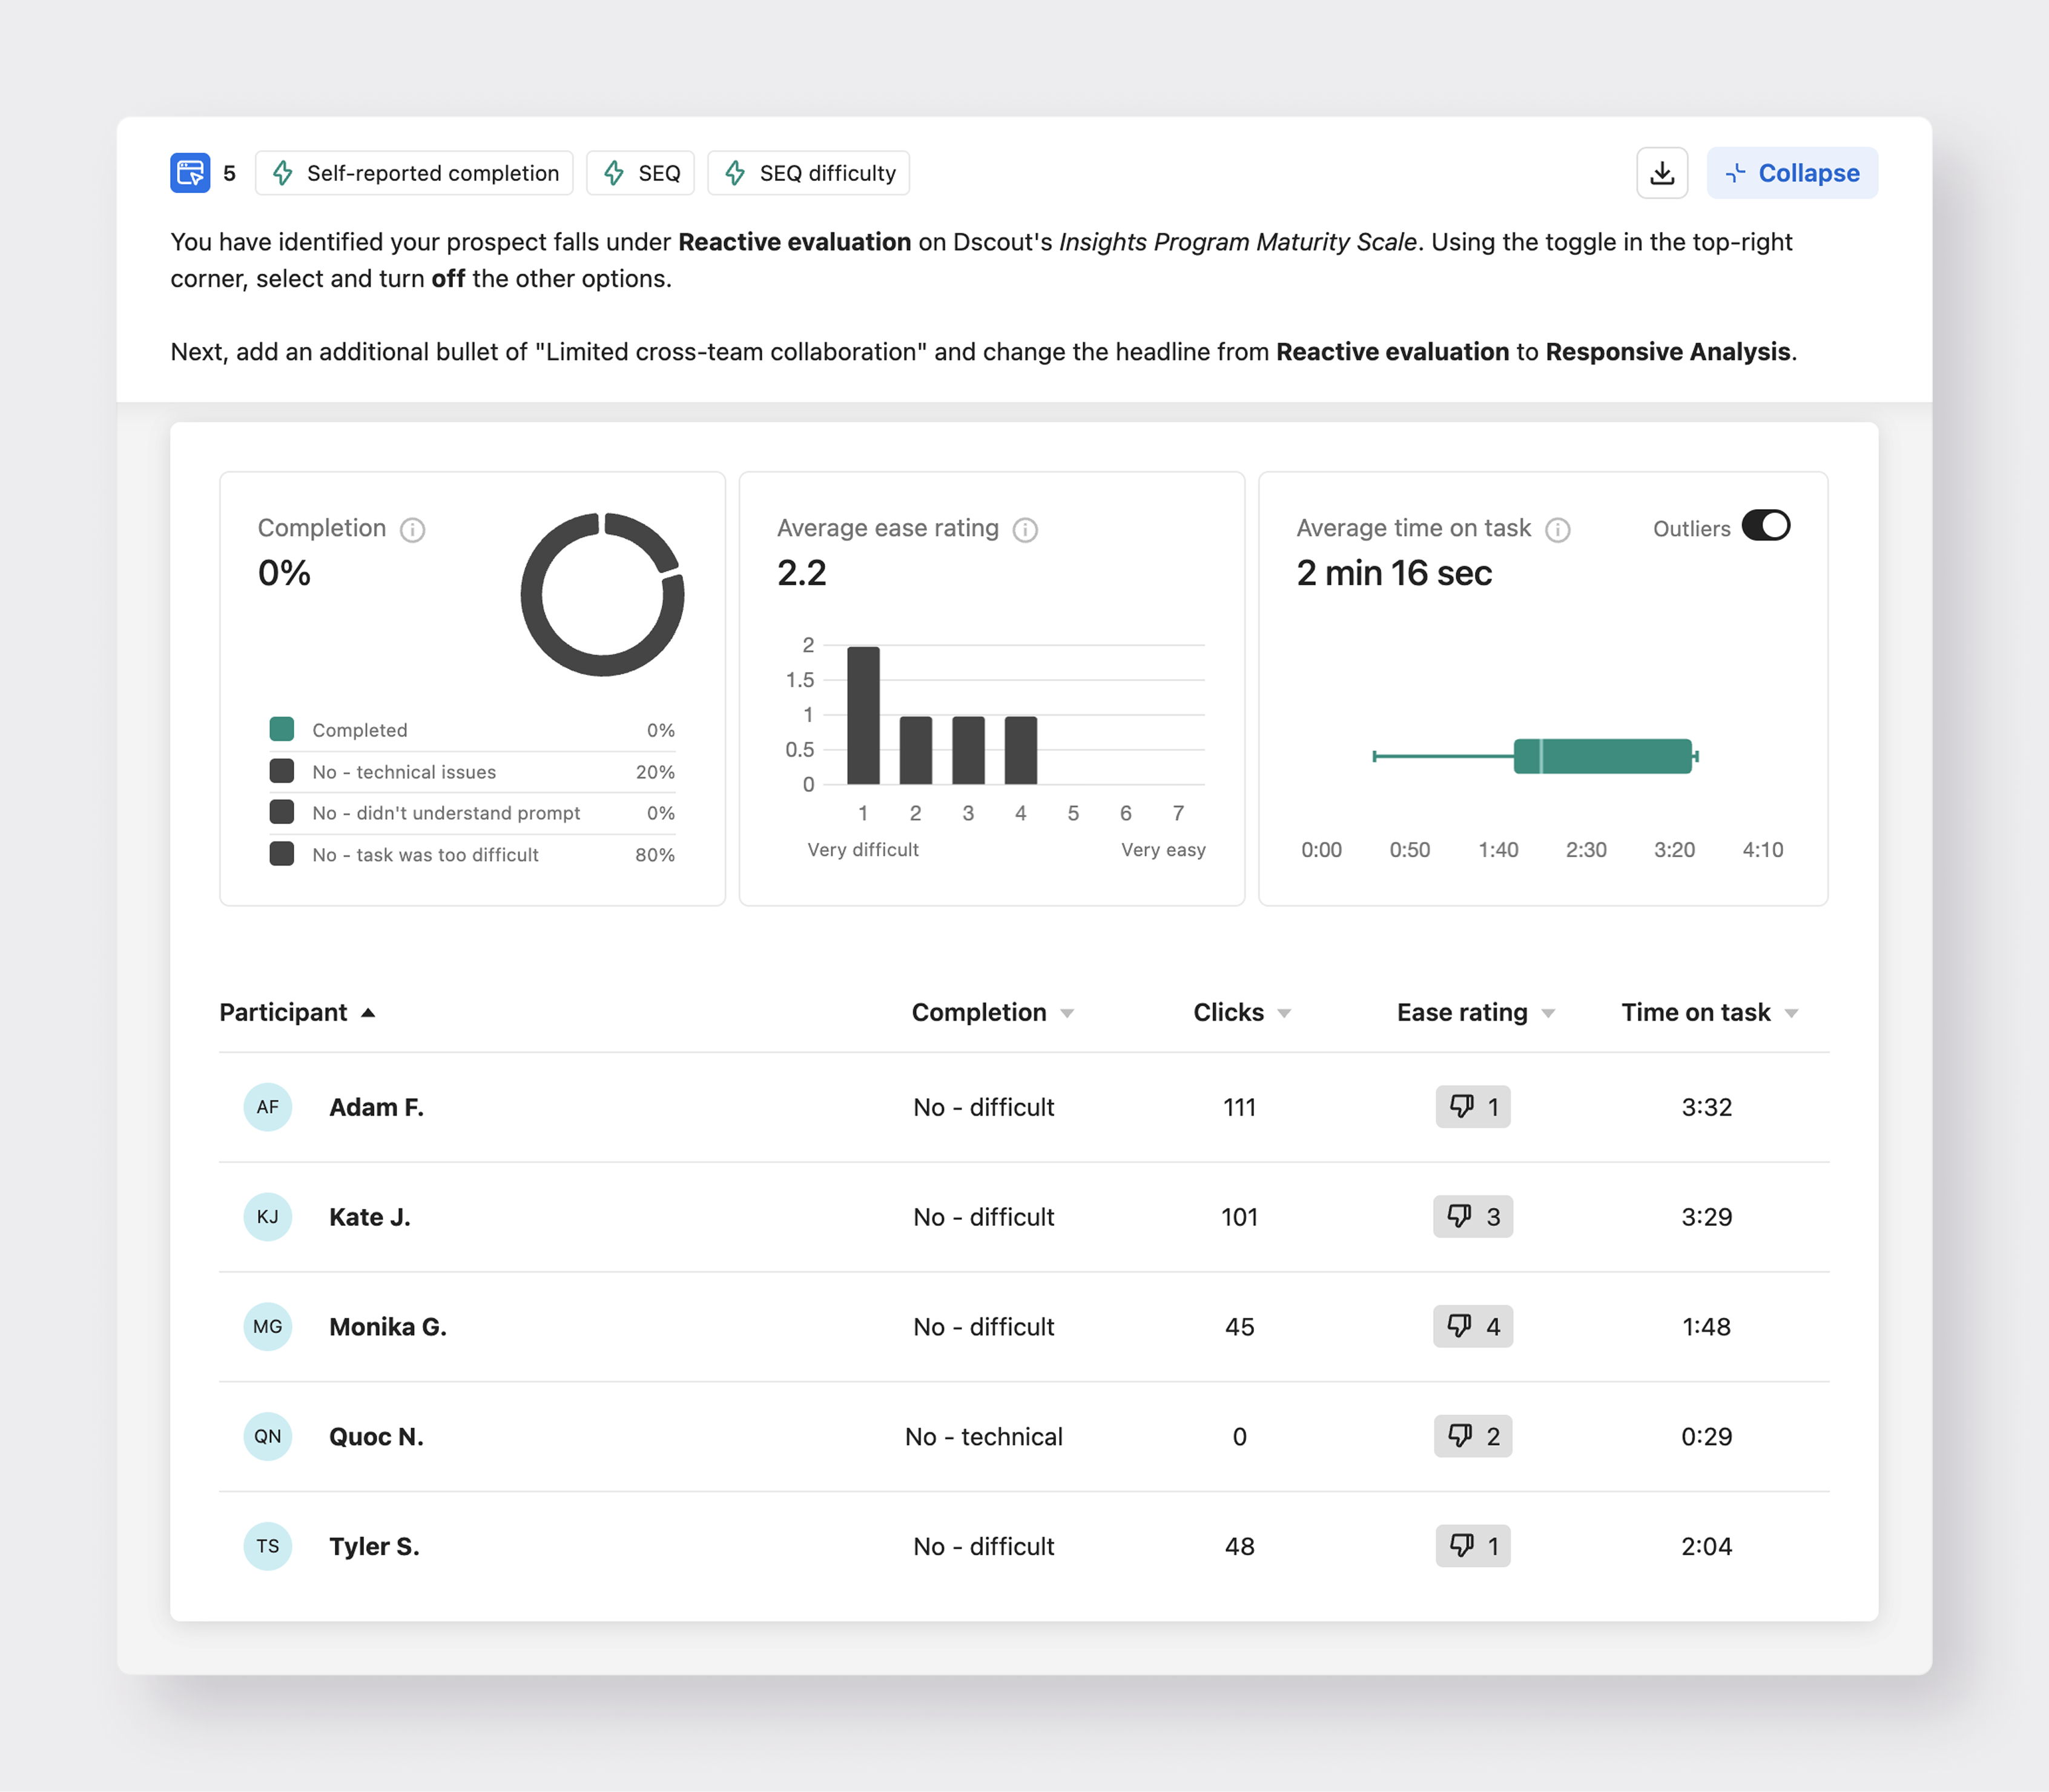Sort by the Ease rating column
Viewport: 2049px width, 1792px height.
coord(1548,1014)
